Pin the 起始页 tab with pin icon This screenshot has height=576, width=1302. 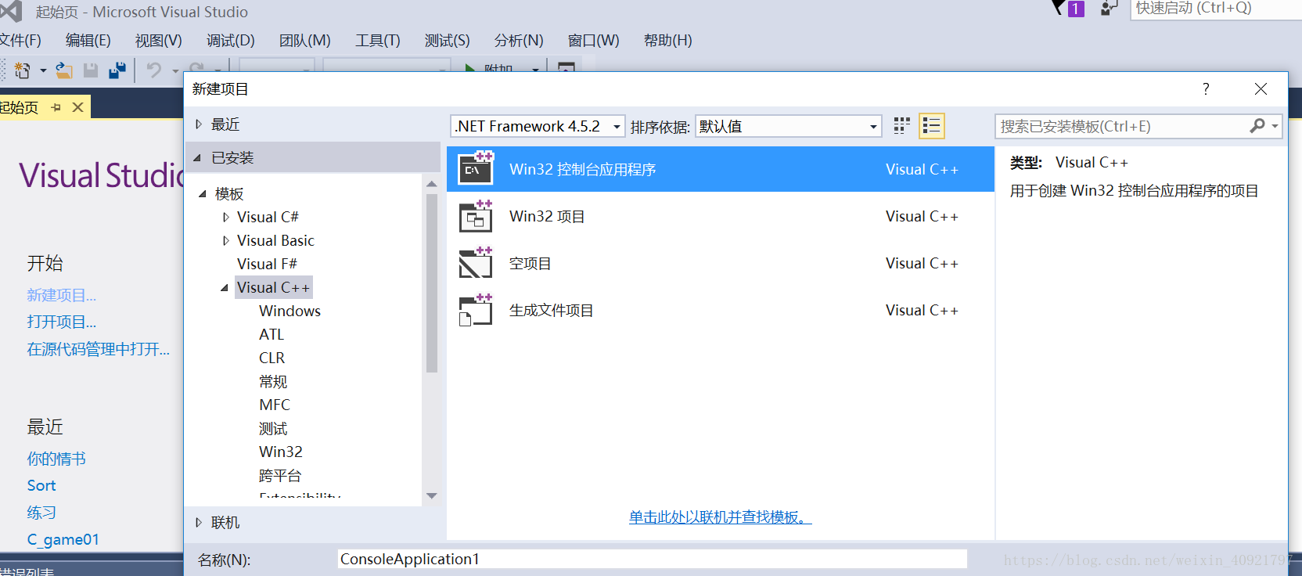point(56,107)
